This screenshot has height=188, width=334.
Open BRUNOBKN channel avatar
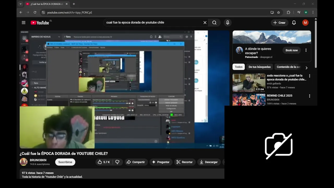(23, 162)
